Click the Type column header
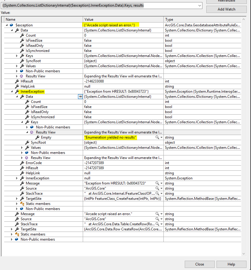251x270 pixels. click(x=202, y=19)
